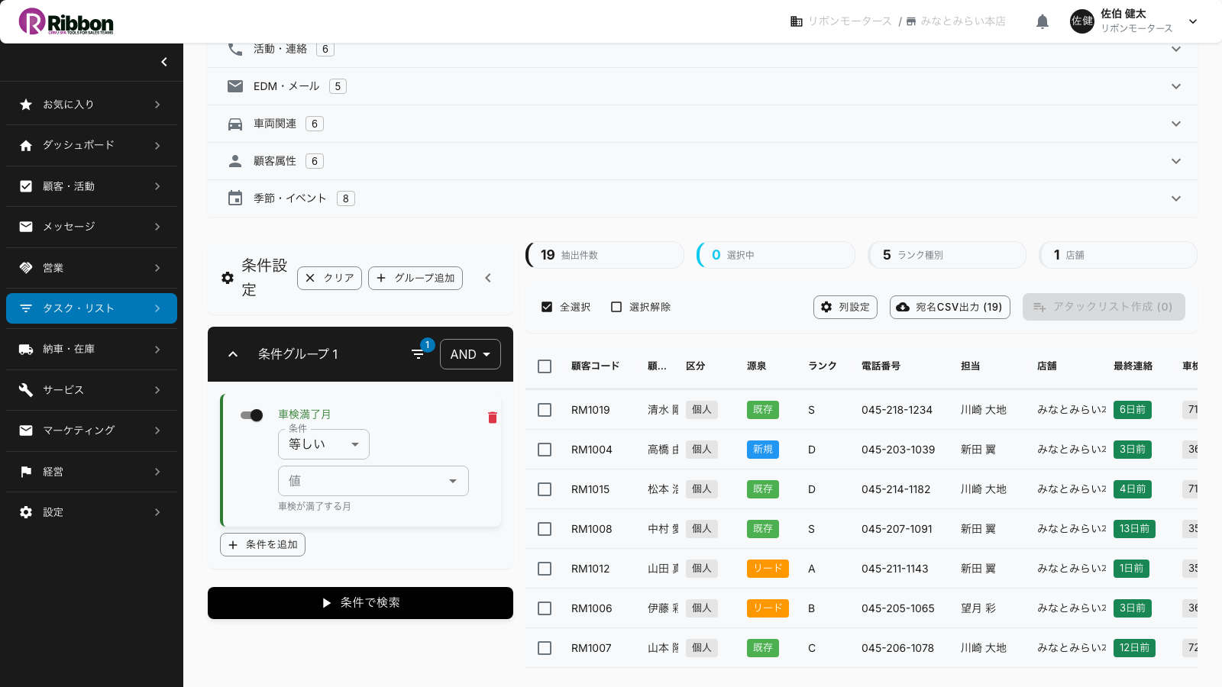This screenshot has height=687, width=1222.
Task: Click the phone number 045-205-1065
Action: tap(898, 608)
